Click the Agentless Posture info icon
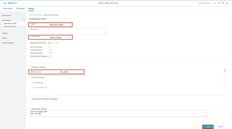 point(51,53)
